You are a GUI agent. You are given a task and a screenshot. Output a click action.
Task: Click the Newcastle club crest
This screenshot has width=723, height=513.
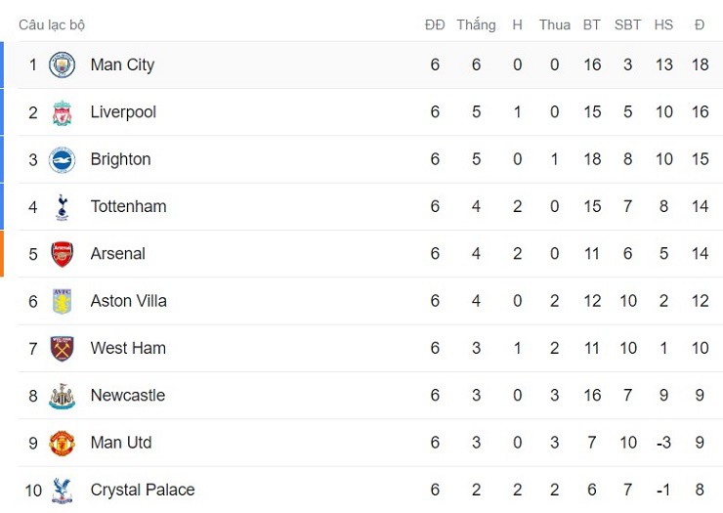62,396
